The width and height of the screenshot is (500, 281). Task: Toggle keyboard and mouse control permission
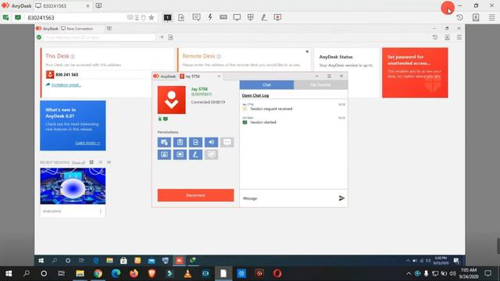[164, 142]
